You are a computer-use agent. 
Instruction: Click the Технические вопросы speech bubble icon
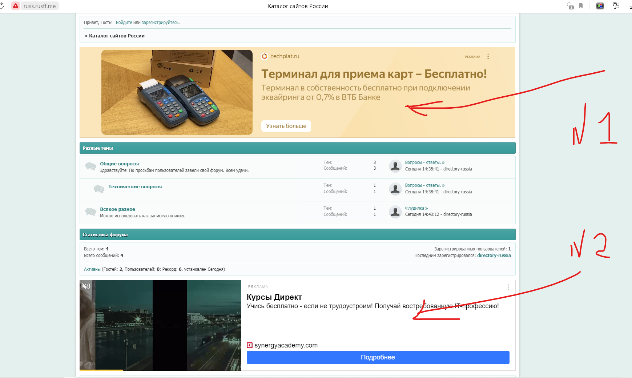(x=99, y=189)
